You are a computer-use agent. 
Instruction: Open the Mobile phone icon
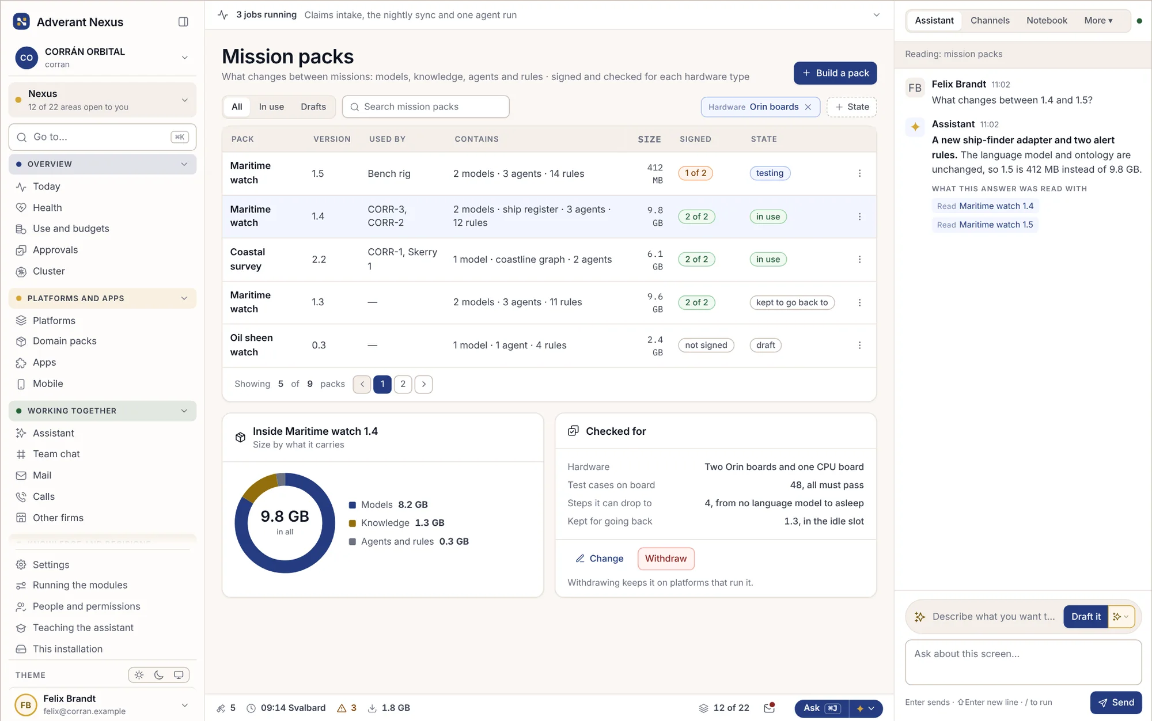[21, 384]
